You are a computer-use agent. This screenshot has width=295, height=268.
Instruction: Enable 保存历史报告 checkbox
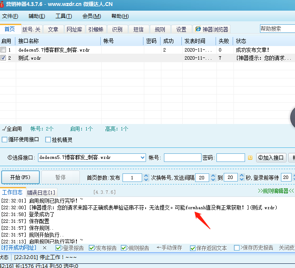(237, 248)
